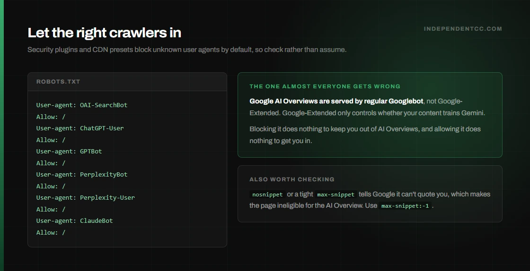Click 'Allow: /' under OAI-SearchBot
Viewport: 530px width, 271px height.
point(51,117)
